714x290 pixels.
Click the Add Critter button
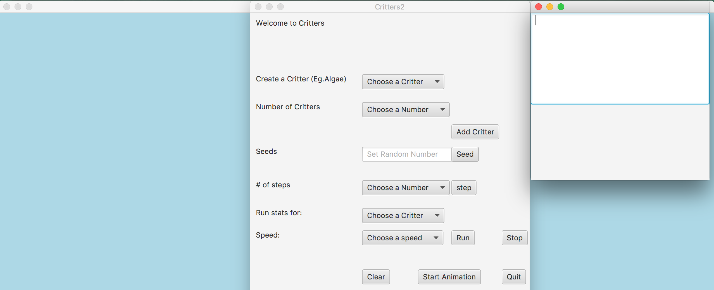pyautogui.click(x=475, y=132)
